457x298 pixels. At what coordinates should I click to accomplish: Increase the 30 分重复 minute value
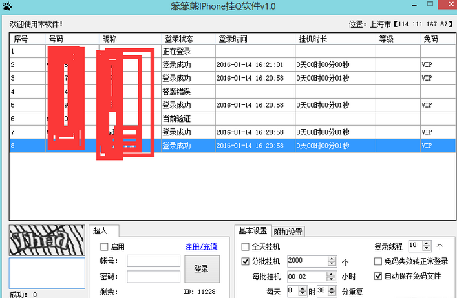332,288
